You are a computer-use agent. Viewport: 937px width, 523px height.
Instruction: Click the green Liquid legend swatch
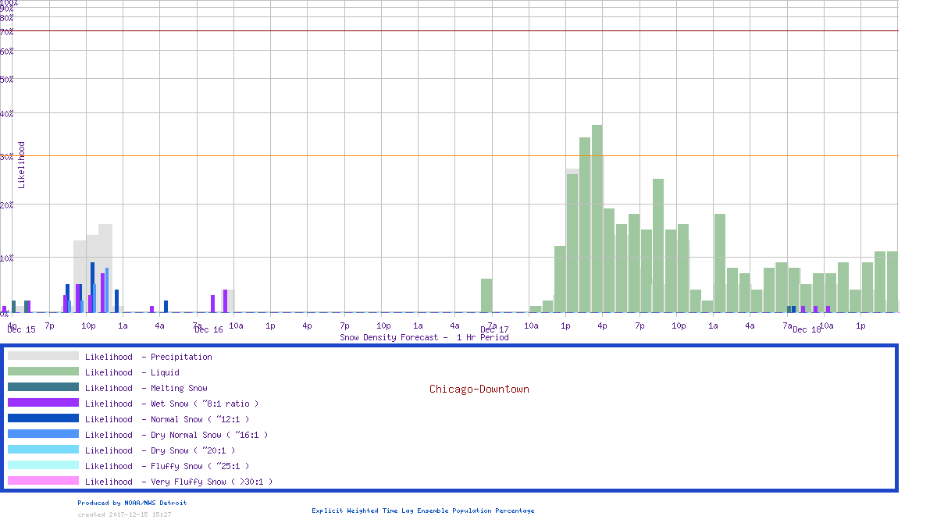(x=43, y=372)
